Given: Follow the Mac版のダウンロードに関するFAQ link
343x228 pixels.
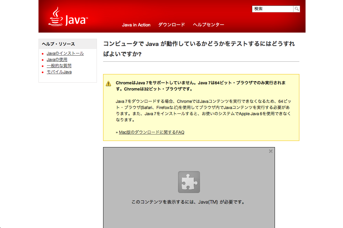Looking at the screenshot, I should click(x=151, y=132).
